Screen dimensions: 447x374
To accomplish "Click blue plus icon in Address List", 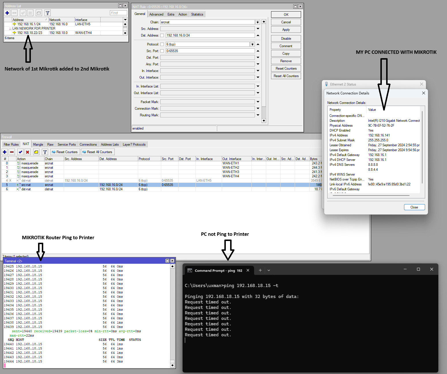I will (7, 13).
